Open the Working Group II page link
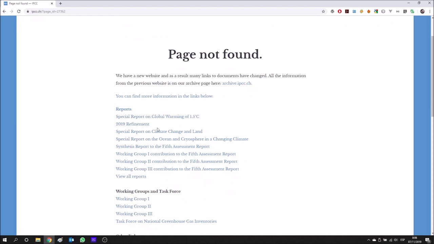Image resolution: width=434 pixels, height=244 pixels. click(x=133, y=206)
